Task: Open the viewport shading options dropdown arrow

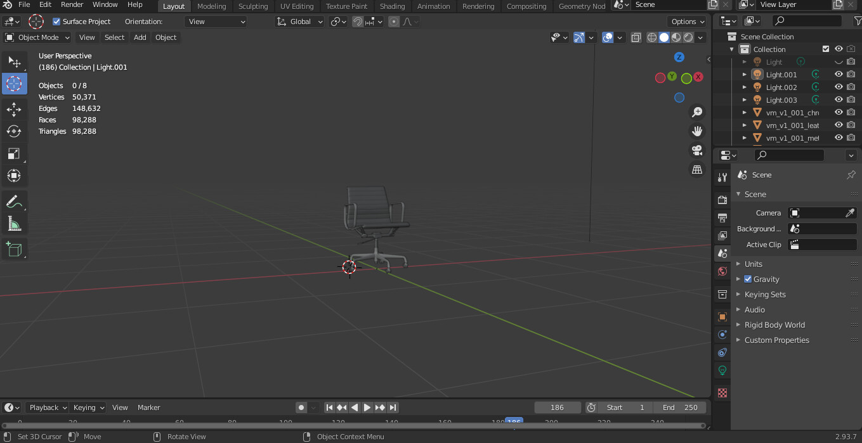Action: pyautogui.click(x=701, y=37)
